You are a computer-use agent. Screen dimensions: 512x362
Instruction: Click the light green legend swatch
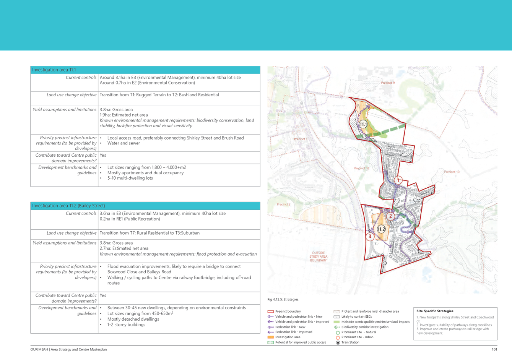(x=337, y=322)
